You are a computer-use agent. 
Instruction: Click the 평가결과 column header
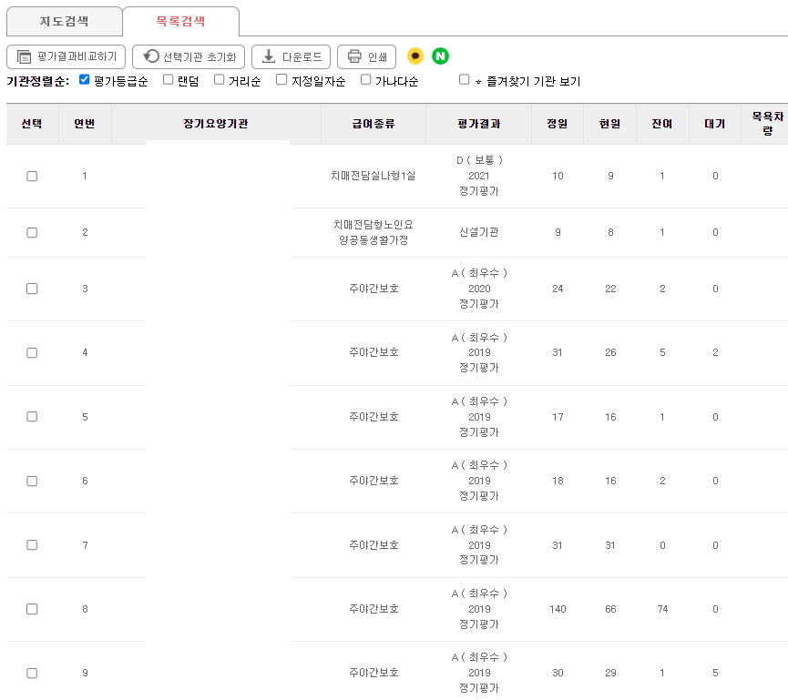pos(478,124)
